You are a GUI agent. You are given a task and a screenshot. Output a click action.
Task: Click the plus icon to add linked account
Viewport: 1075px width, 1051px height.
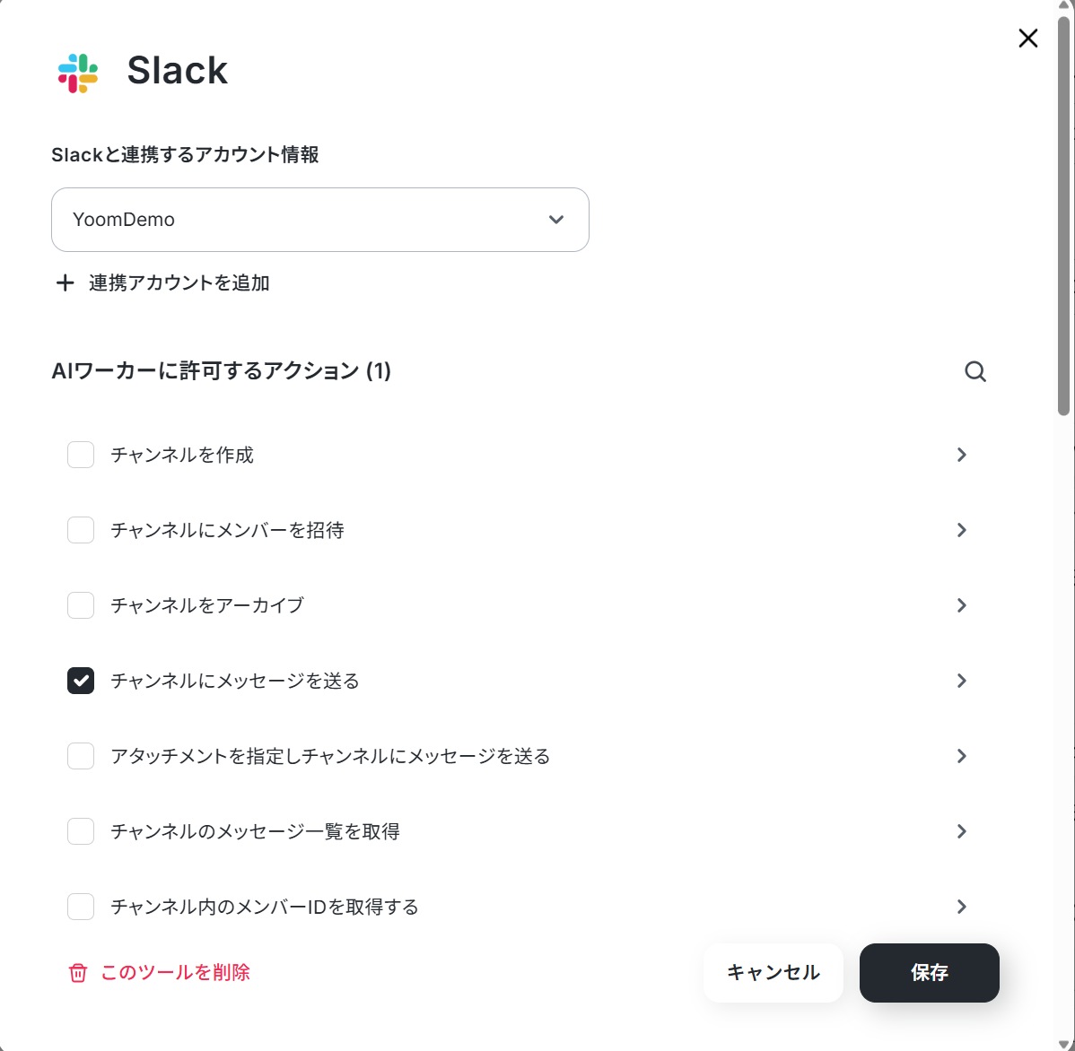coord(66,283)
